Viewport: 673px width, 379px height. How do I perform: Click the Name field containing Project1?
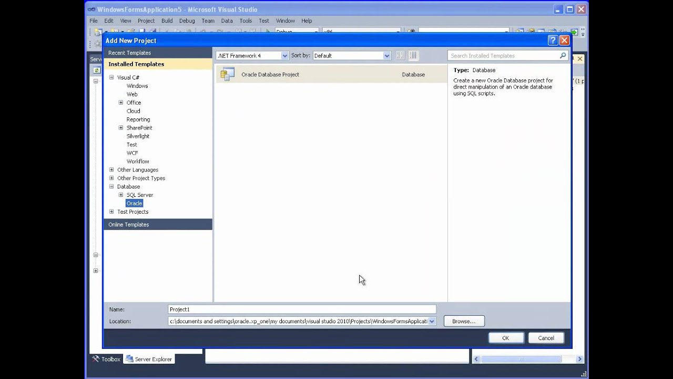point(302,310)
